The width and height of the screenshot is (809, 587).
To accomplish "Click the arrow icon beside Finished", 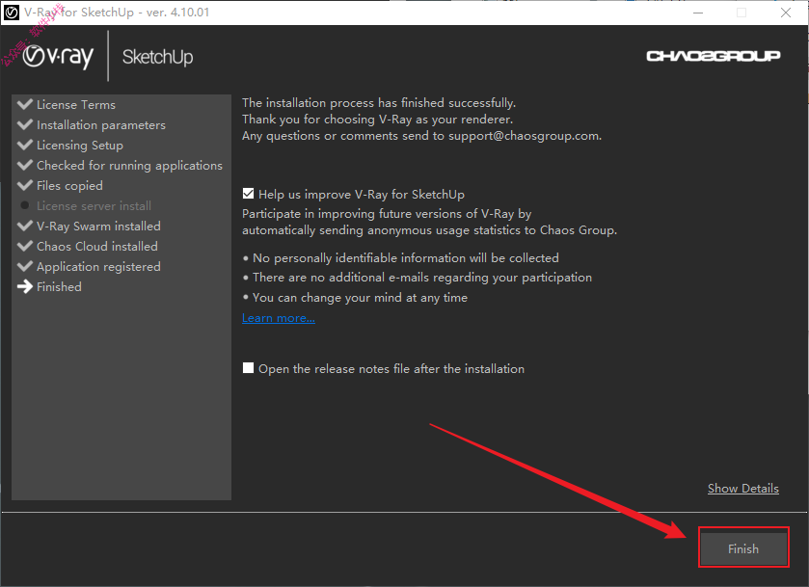I will tap(25, 286).
